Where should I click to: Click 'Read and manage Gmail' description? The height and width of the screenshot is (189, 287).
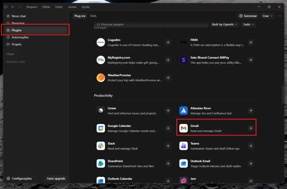206,131
